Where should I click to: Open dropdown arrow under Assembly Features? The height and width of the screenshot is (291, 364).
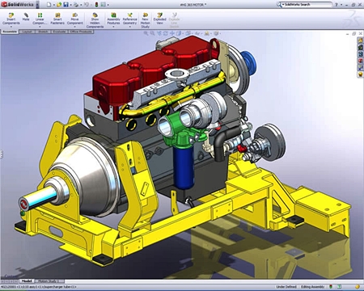[x=113, y=27]
